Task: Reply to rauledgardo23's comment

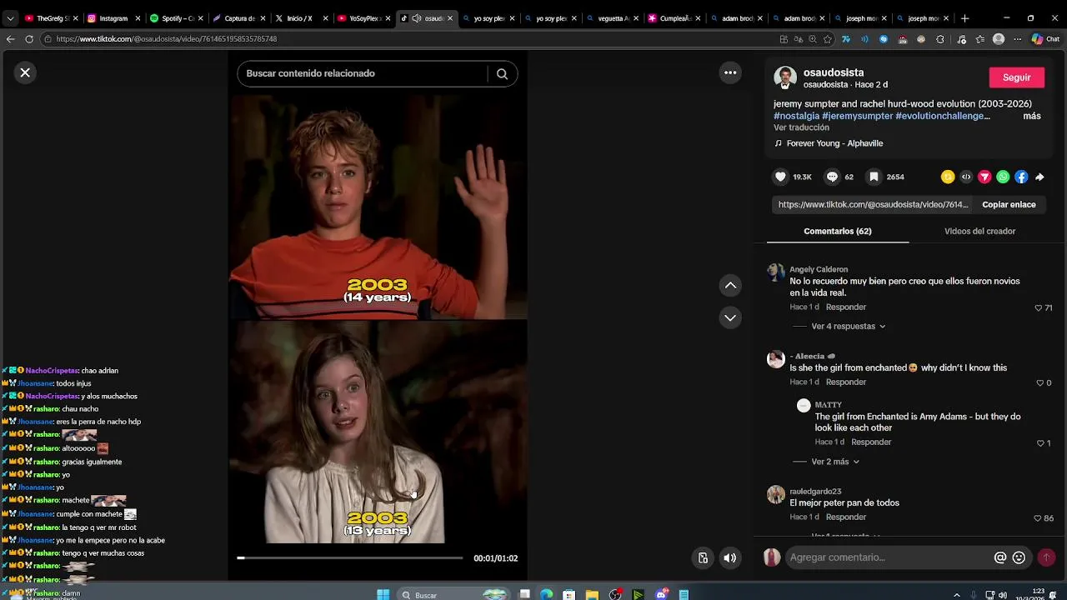Action: (x=846, y=517)
